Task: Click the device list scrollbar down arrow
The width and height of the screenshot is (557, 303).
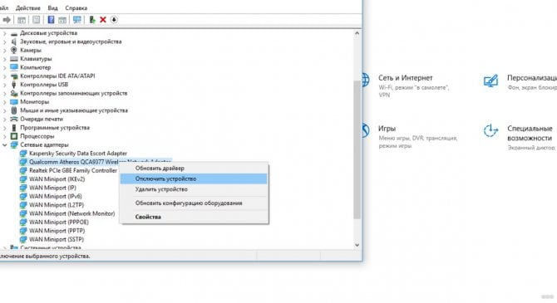Action: click(x=357, y=245)
